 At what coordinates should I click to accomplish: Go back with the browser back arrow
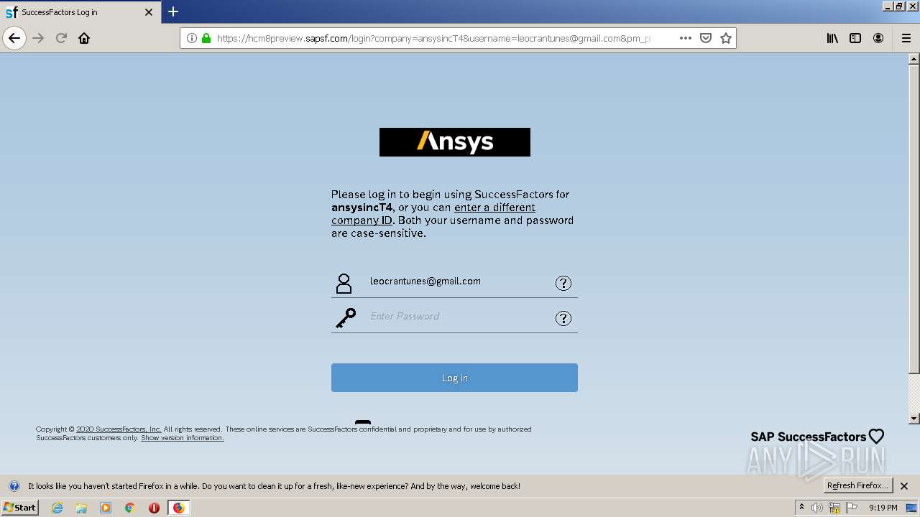14,38
